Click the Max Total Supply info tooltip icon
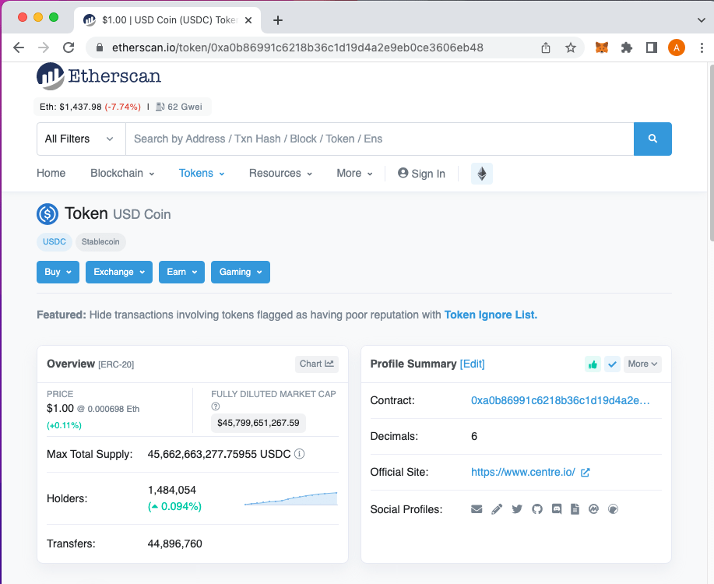The width and height of the screenshot is (714, 584). coord(299,454)
